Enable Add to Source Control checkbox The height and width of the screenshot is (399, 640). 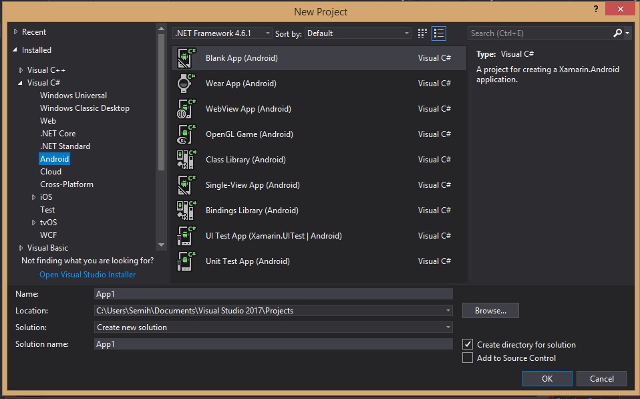tap(468, 358)
